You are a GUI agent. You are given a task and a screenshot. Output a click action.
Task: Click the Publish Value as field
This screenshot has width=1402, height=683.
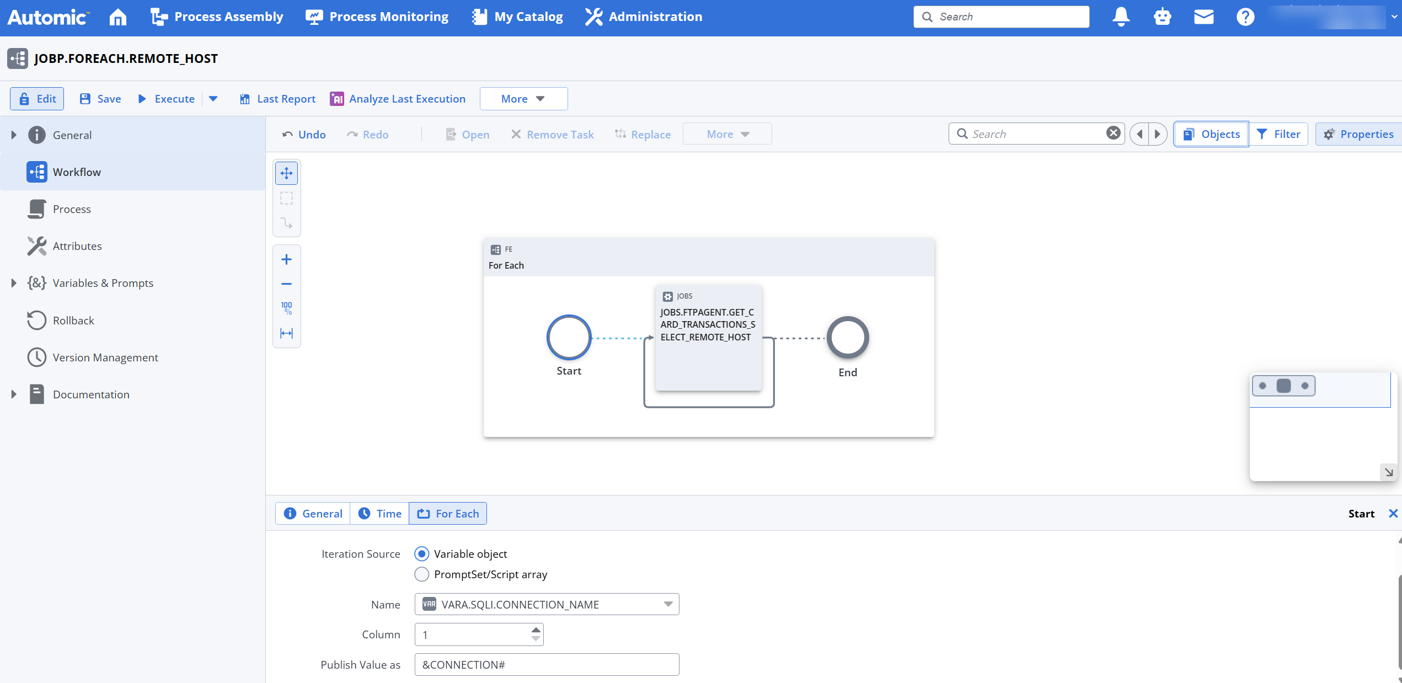point(546,664)
